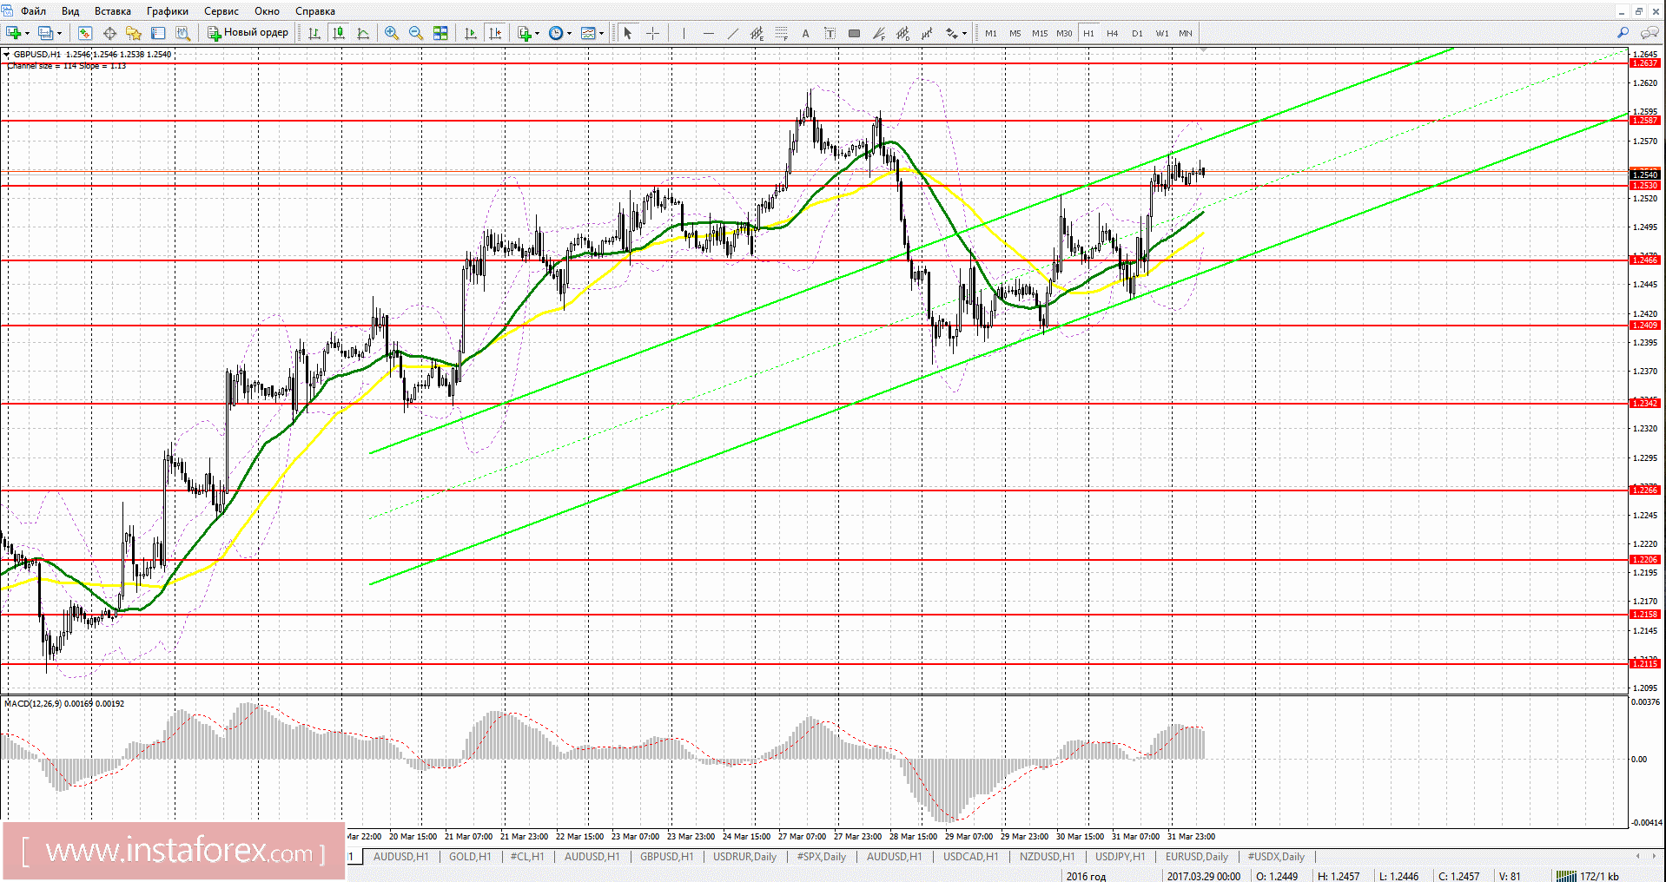The width and height of the screenshot is (1666, 882).
Task: Select the W1 timeframe button
Action: tap(1162, 33)
